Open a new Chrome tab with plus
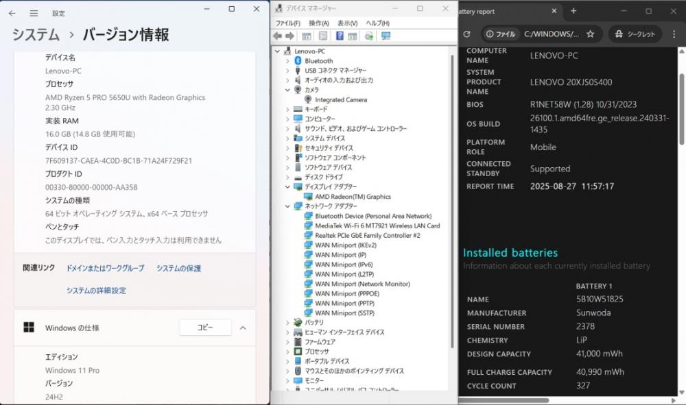The height and width of the screenshot is (405, 686). (573, 12)
